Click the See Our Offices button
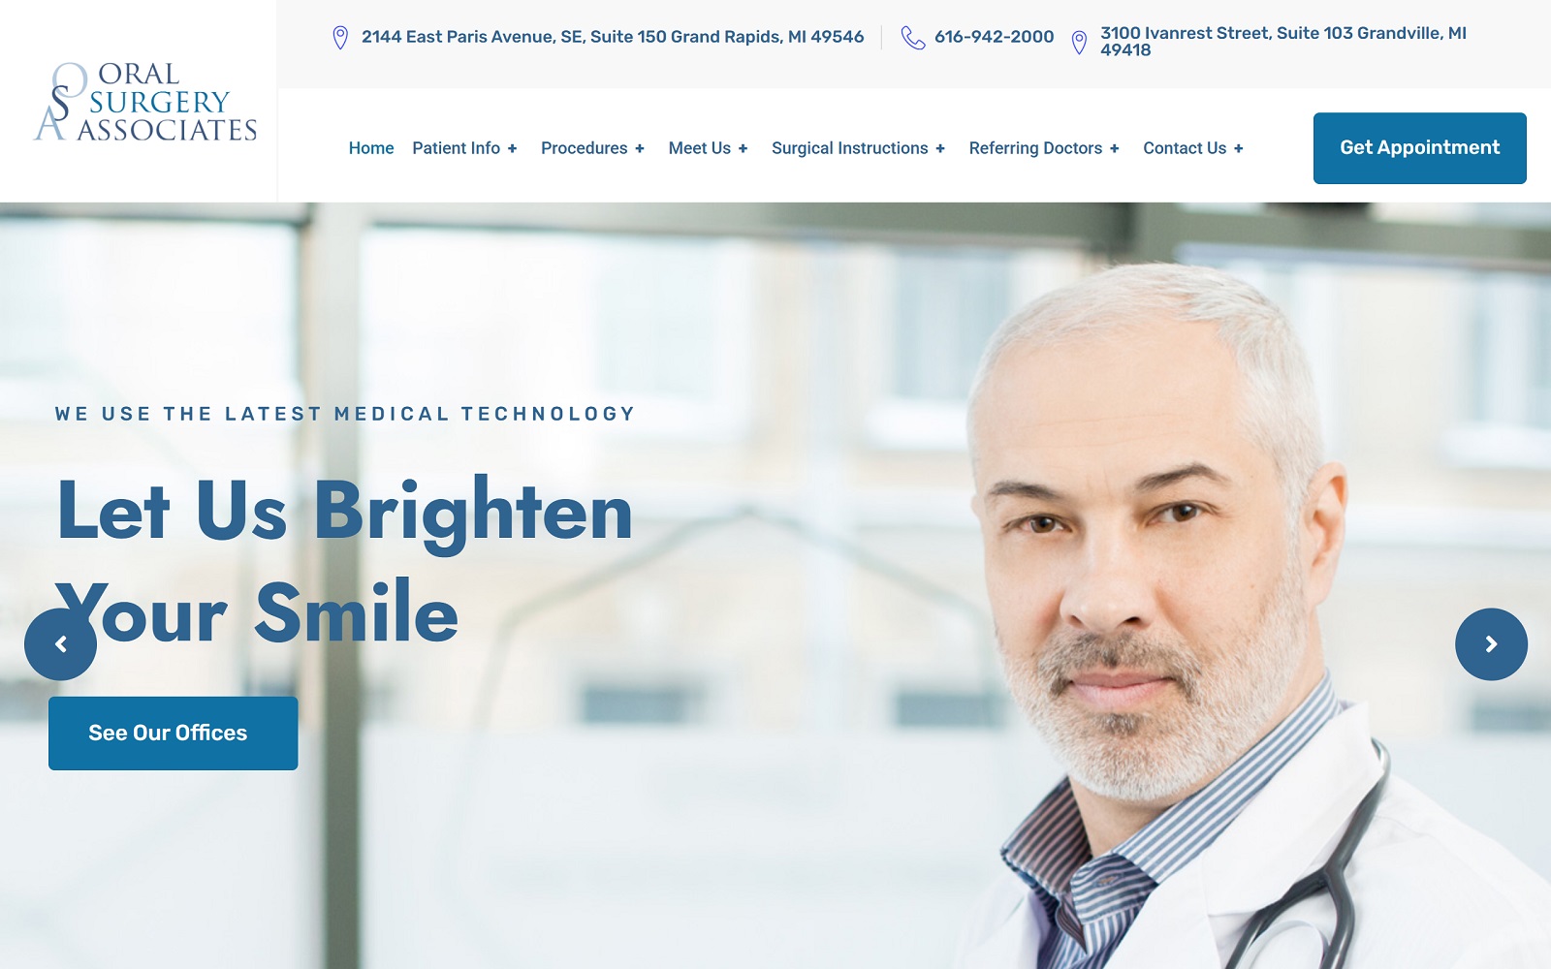This screenshot has height=969, width=1551. 173,734
